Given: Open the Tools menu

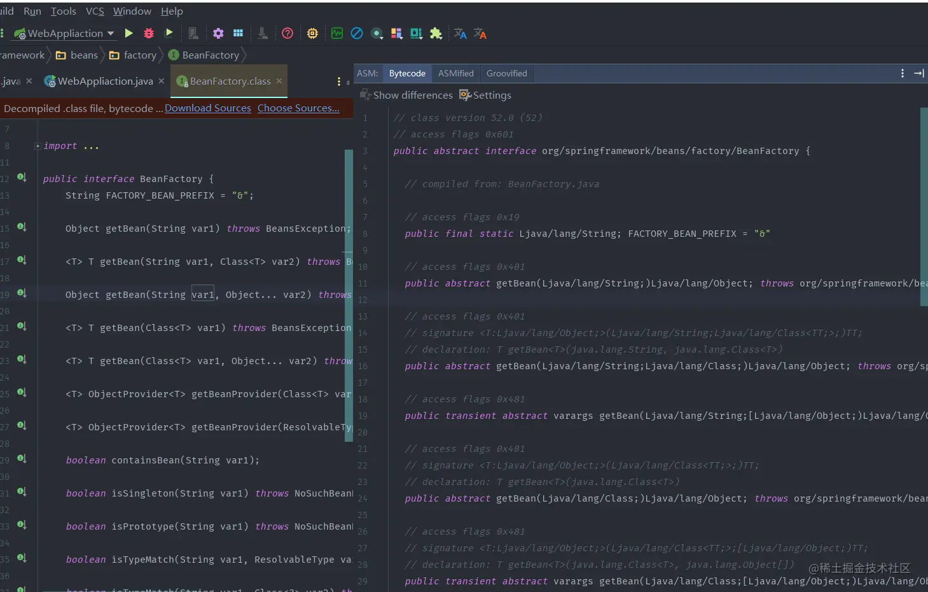Looking at the screenshot, I should coord(64,11).
